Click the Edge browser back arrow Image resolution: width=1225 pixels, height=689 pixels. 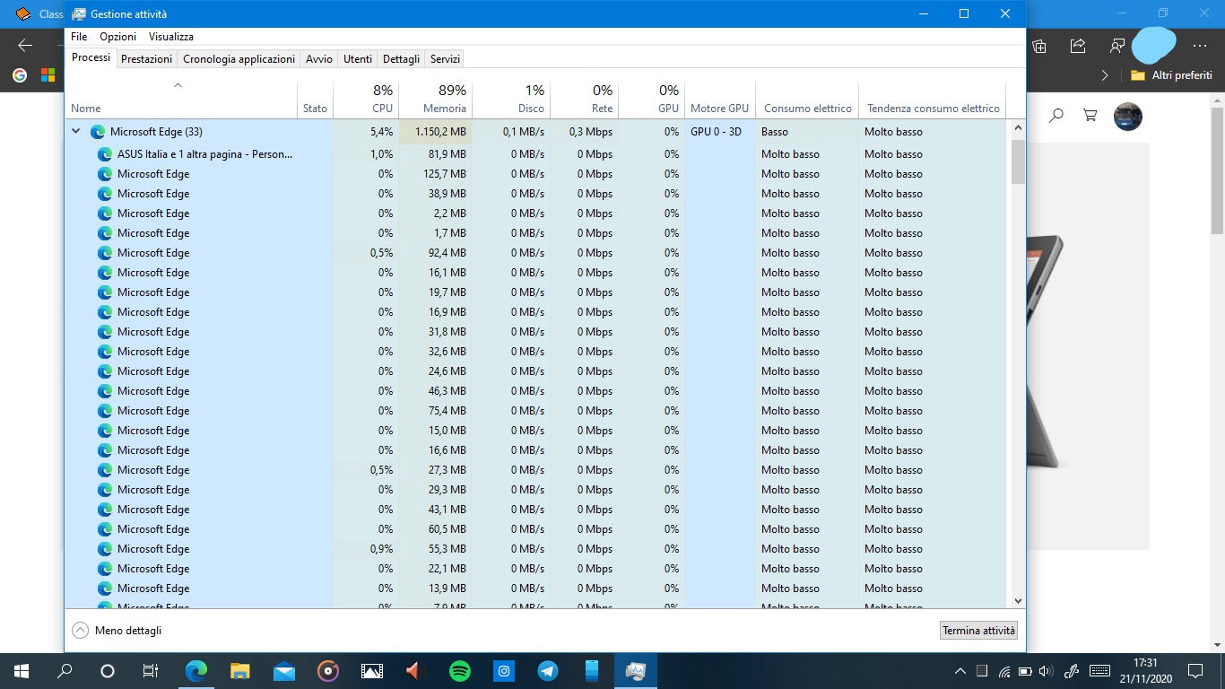pyautogui.click(x=25, y=46)
